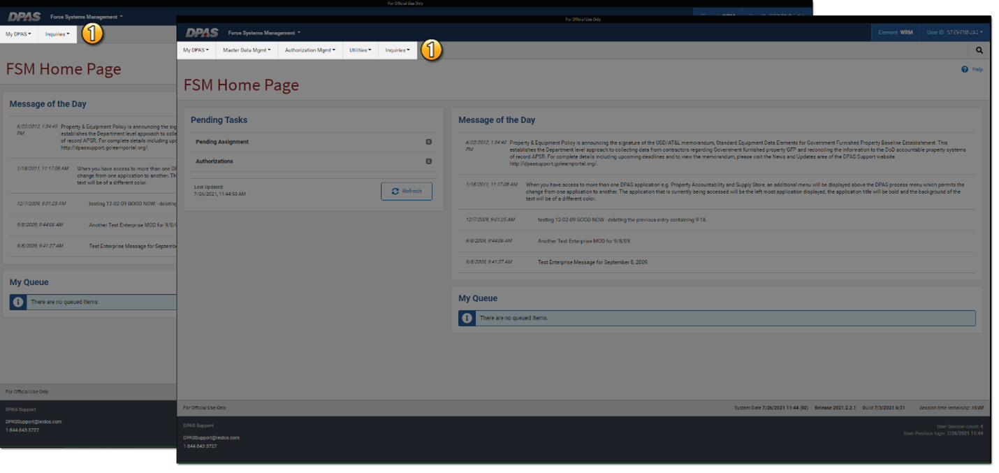Open My DPAS menu in the back window
The height and width of the screenshot is (473, 999).
point(18,34)
